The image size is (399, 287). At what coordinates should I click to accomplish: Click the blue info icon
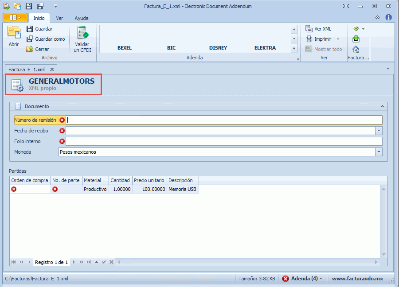[x=388, y=17]
